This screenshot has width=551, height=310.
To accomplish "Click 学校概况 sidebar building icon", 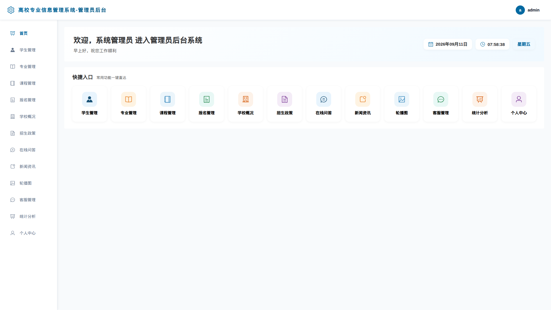I will pyautogui.click(x=13, y=117).
